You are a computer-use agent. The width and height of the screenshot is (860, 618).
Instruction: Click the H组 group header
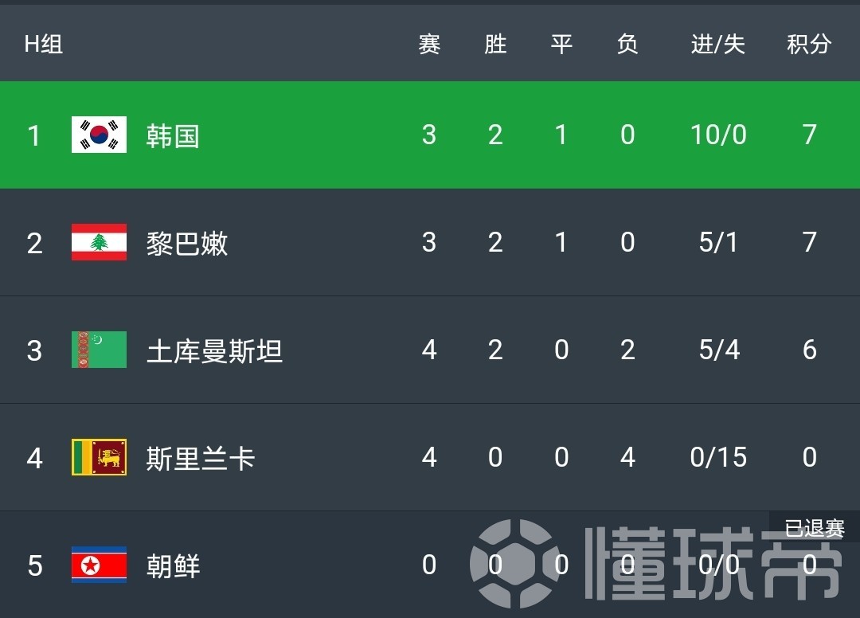(x=44, y=45)
